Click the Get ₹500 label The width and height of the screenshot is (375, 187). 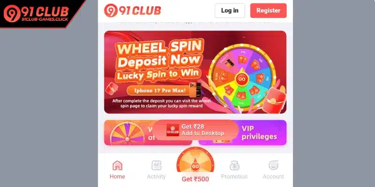click(x=195, y=179)
